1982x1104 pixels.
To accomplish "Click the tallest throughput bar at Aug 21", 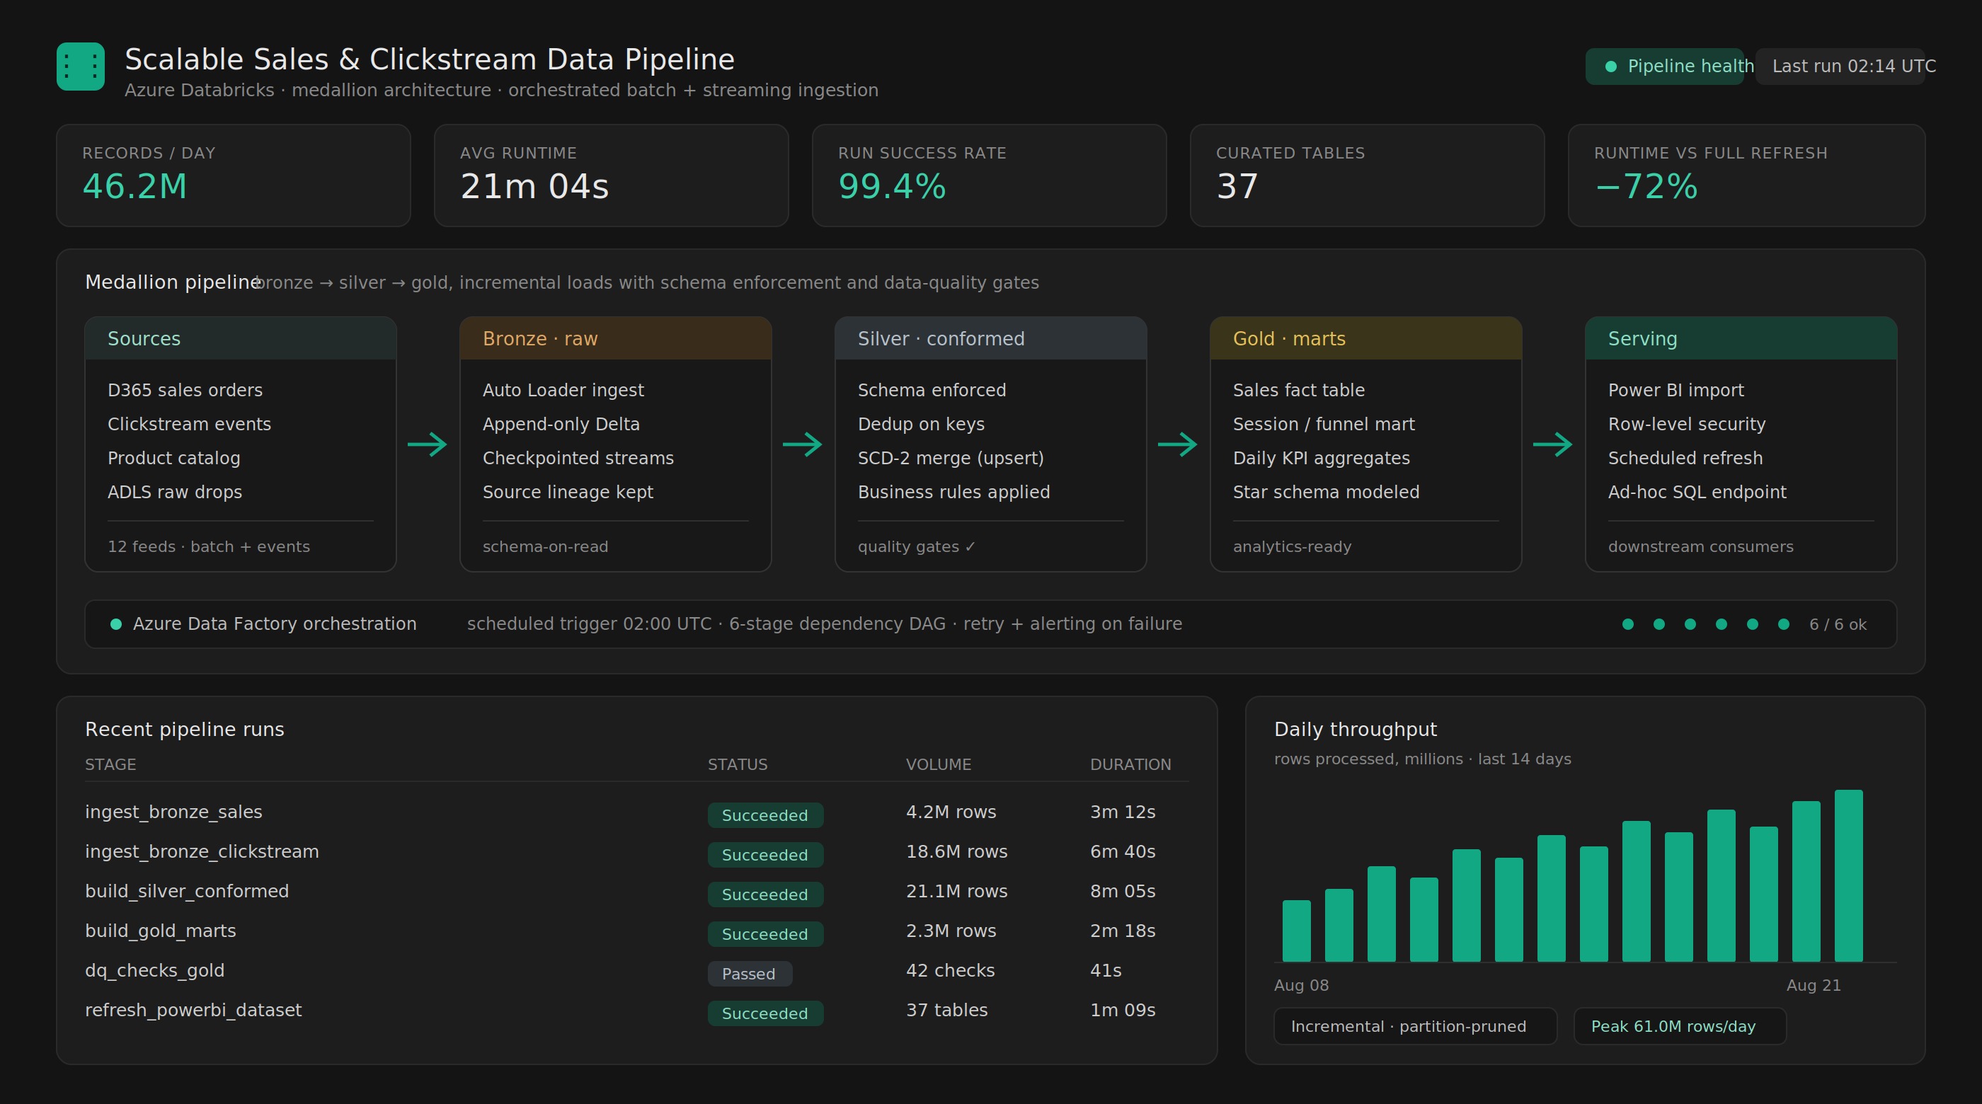I will coord(1848,875).
